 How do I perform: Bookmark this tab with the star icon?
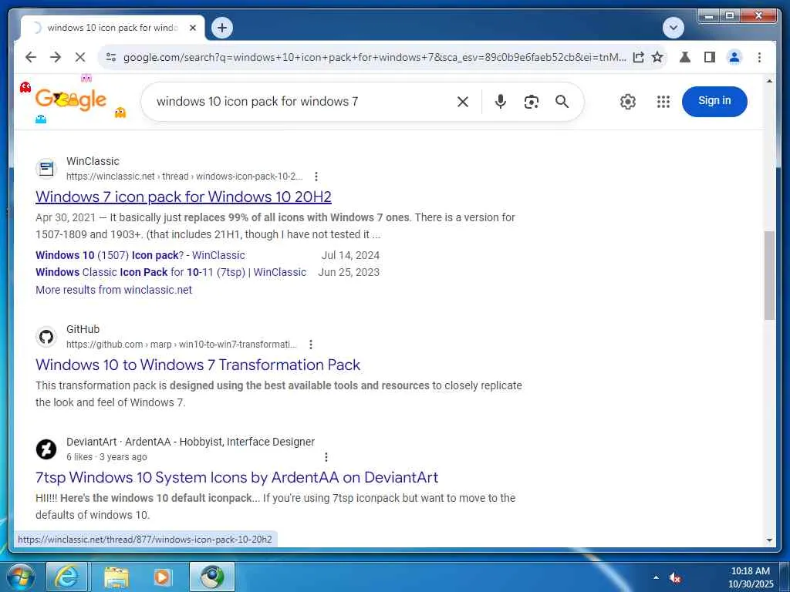pos(657,57)
